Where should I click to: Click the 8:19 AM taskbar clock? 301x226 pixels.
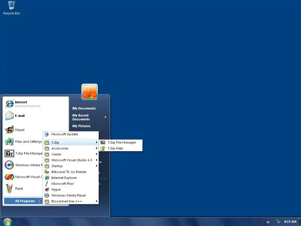(x=290, y=222)
